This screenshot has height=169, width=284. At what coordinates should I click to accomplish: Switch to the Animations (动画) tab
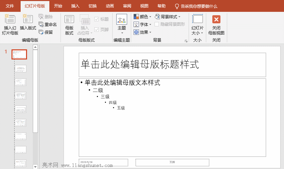click(110, 6)
